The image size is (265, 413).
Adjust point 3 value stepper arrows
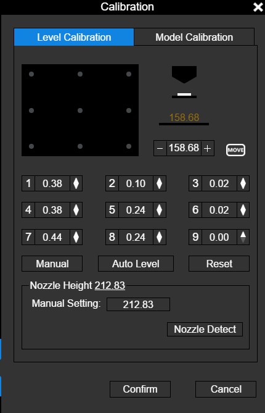tap(243, 183)
